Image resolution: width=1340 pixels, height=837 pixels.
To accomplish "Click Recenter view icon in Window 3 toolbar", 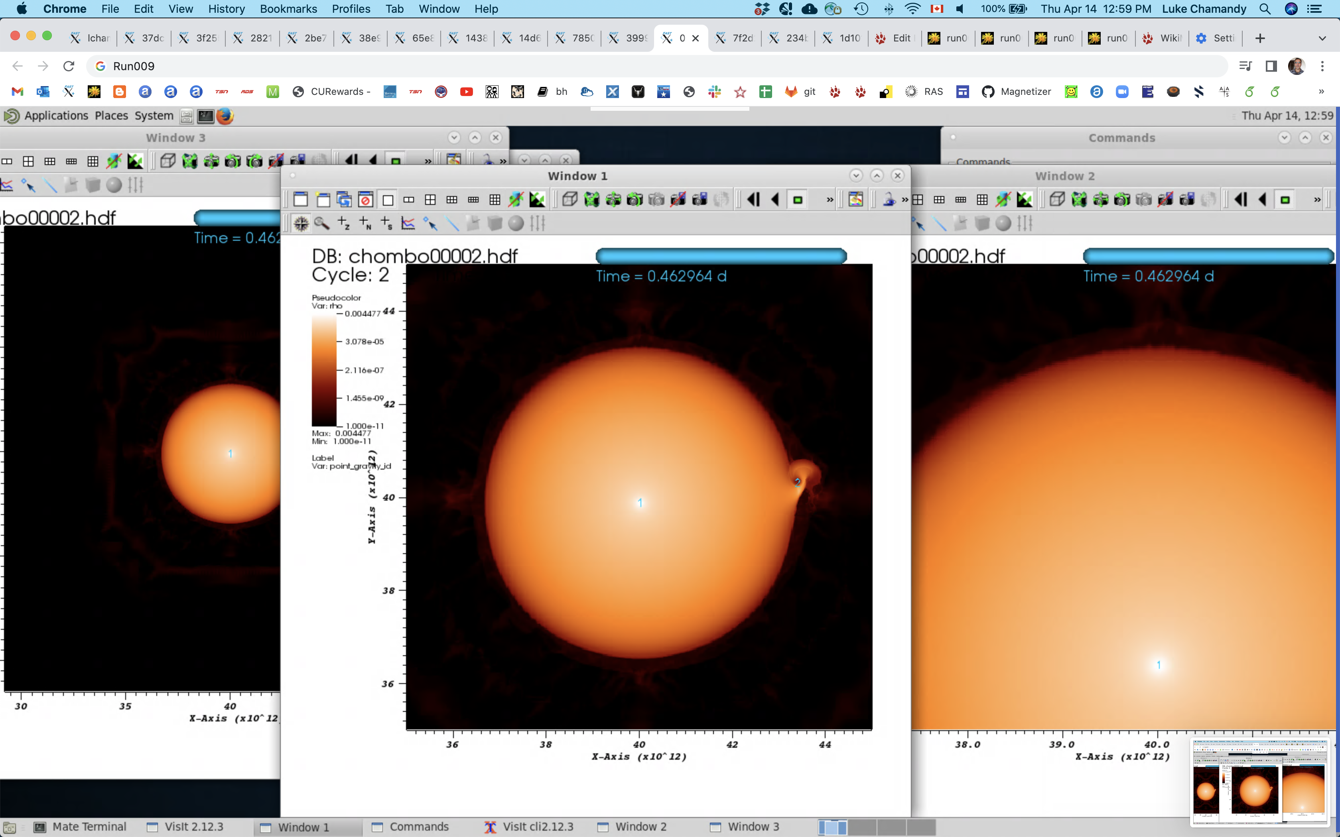I will tap(211, 162).
